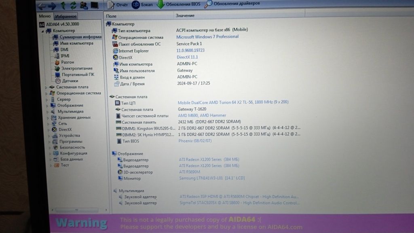Click the Refresh toolbar icon
Screen dimensions: 414x233
(73, 6)
